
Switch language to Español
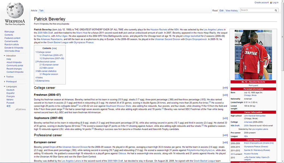click(x=10, y=93)
